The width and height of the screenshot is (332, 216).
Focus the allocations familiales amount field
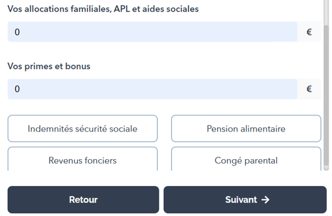click(x=152, y=32)
